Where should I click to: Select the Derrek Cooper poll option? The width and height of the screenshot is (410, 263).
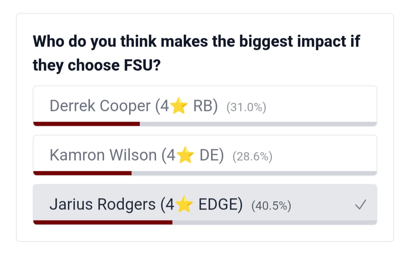tap(205, 106)
